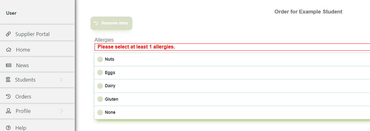Open the Orders menu item
370x131 pixels.
pos(23,97)
